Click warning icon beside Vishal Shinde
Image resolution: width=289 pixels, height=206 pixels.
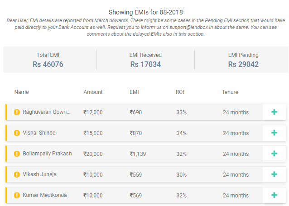click(x=17, y=133)
